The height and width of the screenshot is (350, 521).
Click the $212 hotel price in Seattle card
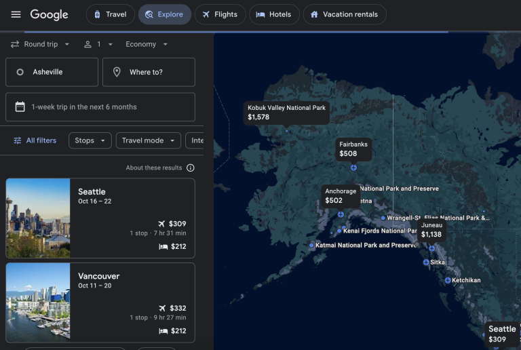pyautogui.click(x=178, y=246)
